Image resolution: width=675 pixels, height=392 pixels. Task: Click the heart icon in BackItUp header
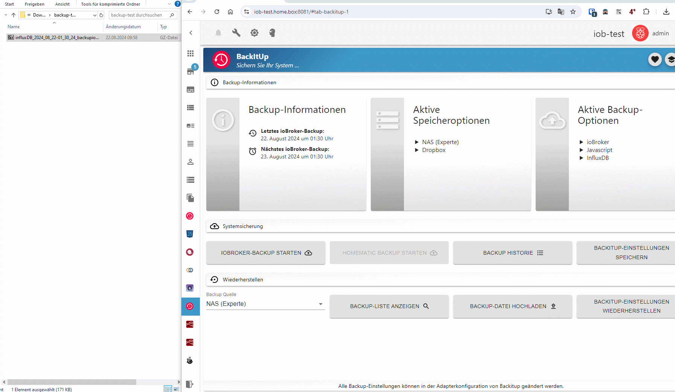coord(655,59)
